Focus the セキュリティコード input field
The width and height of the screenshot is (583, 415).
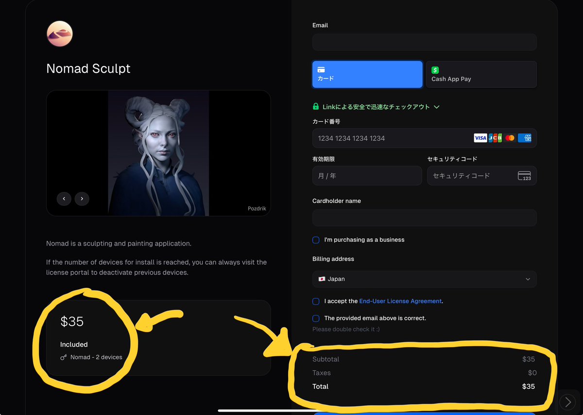point(482,176)
